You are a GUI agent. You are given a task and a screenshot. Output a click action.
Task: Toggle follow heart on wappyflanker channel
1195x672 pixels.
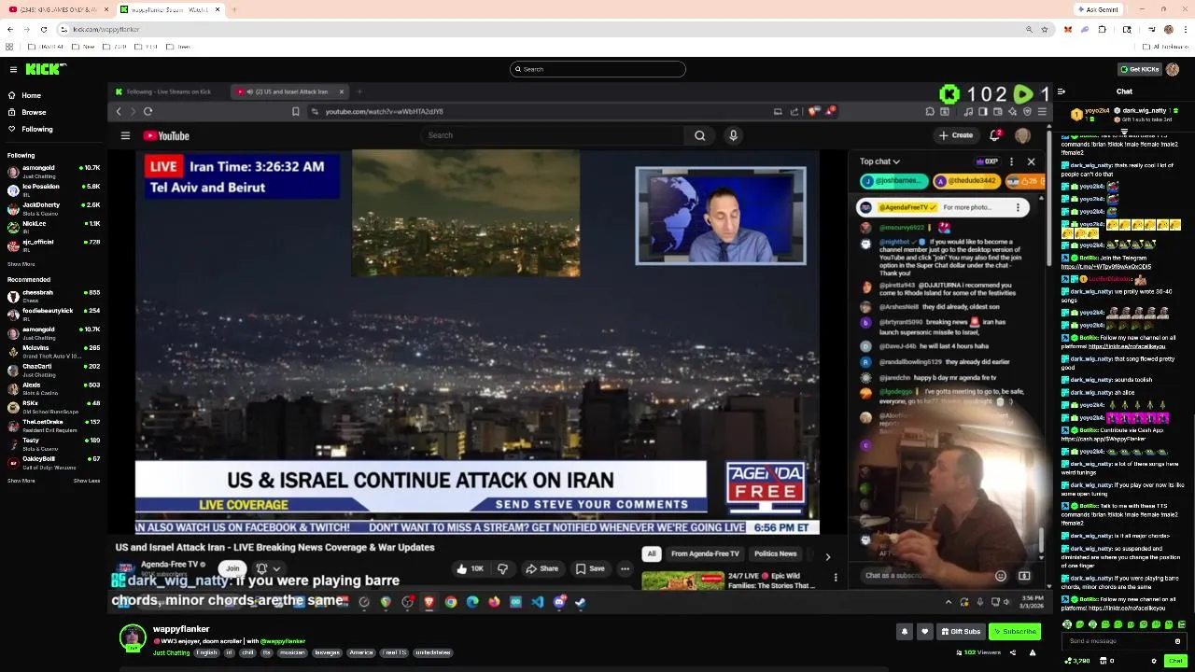[x=924, y=632]
